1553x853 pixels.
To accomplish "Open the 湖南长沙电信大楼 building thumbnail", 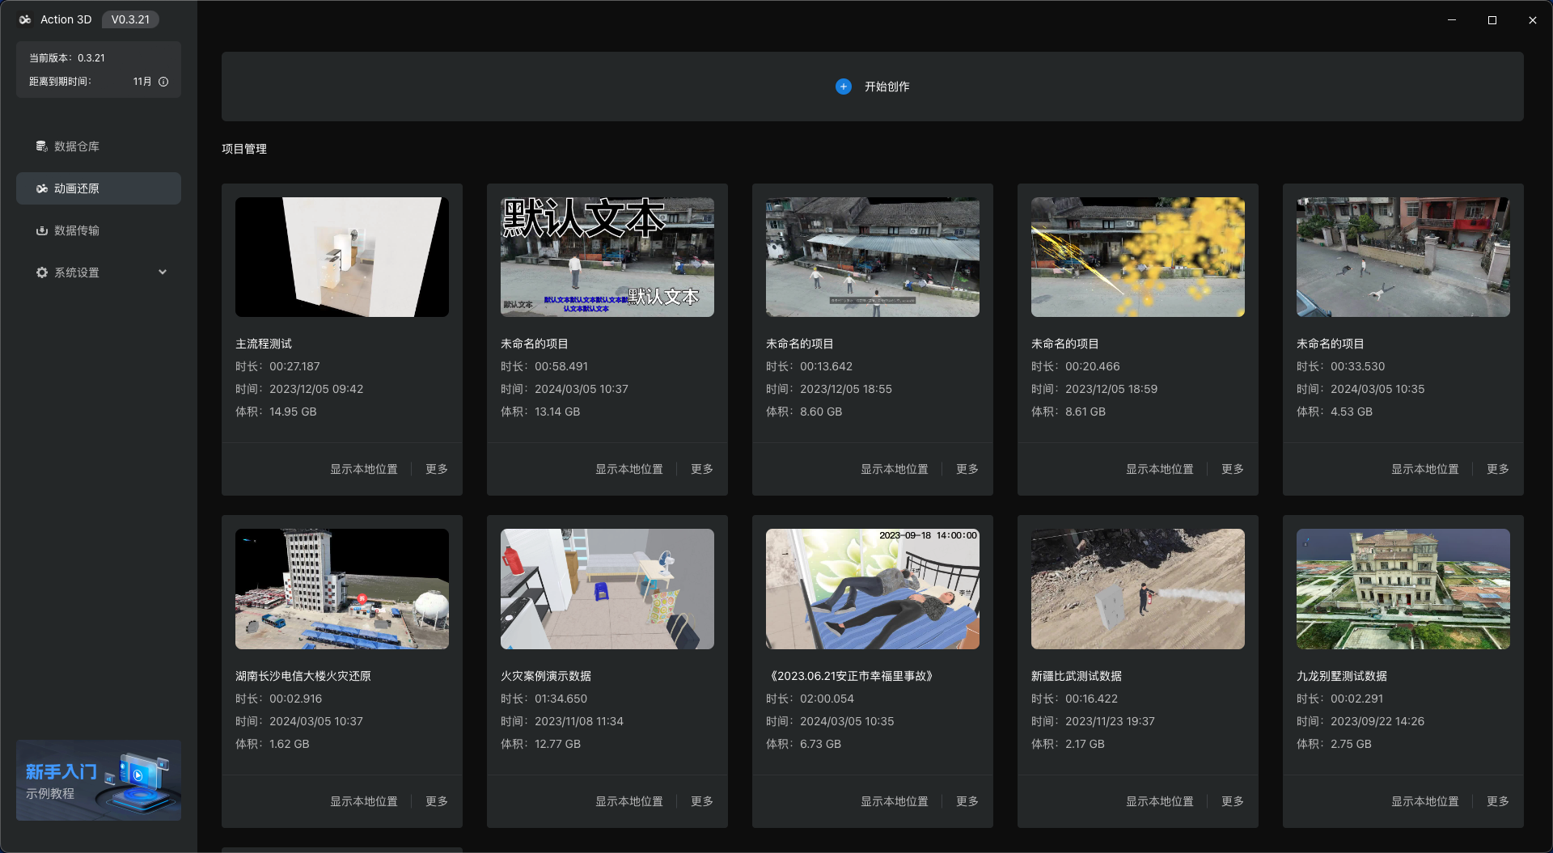I will click(341, 589).
